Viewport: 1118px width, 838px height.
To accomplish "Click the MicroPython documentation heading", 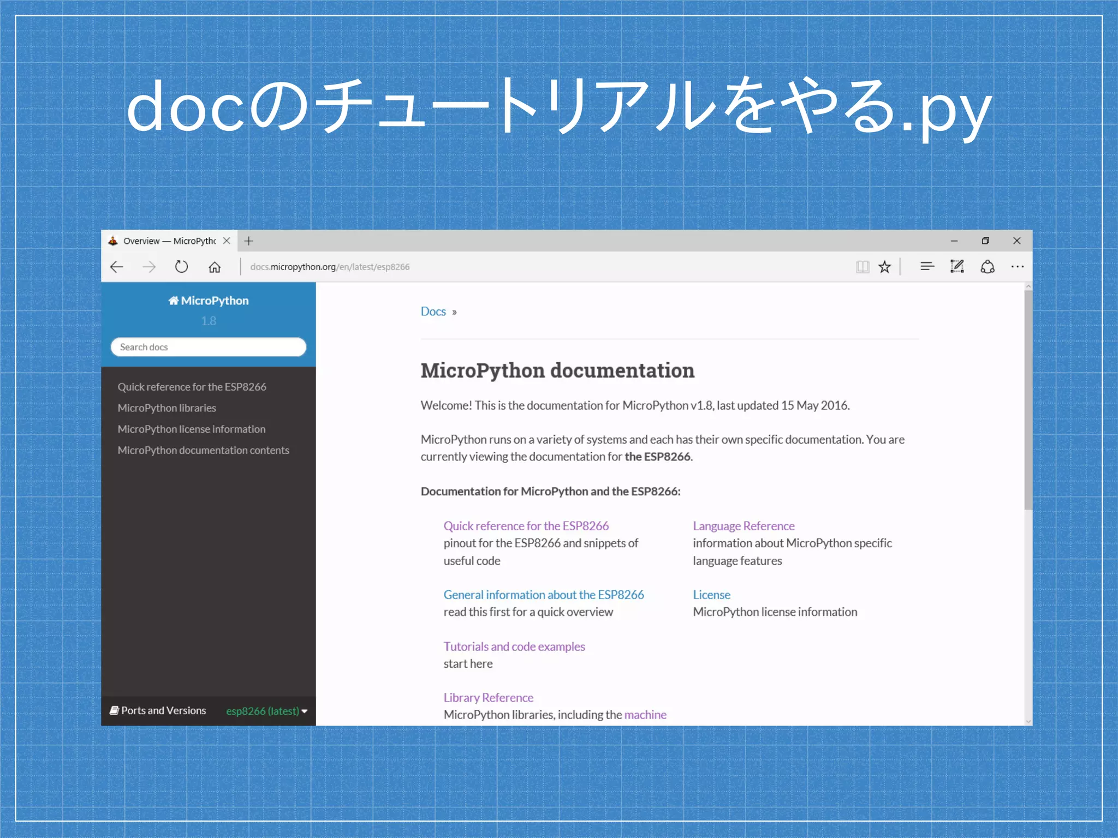I will tap(557, 370).
